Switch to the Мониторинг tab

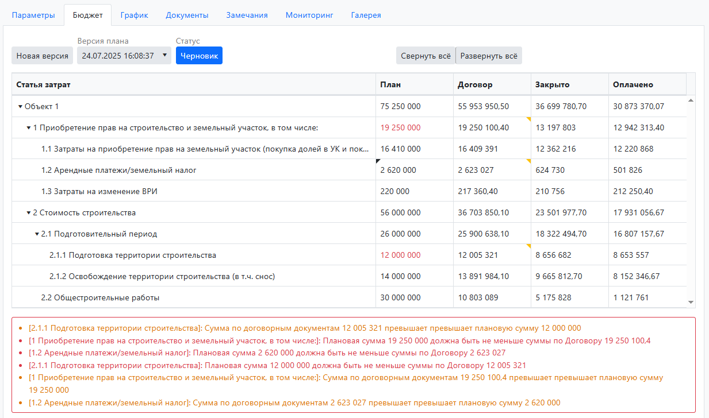[309, 16]
